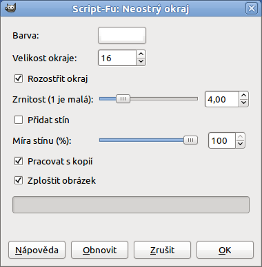Decrease Velikost okraje with down arrow
The height and width of the screenshot is (267, 262).
point(141,62)
